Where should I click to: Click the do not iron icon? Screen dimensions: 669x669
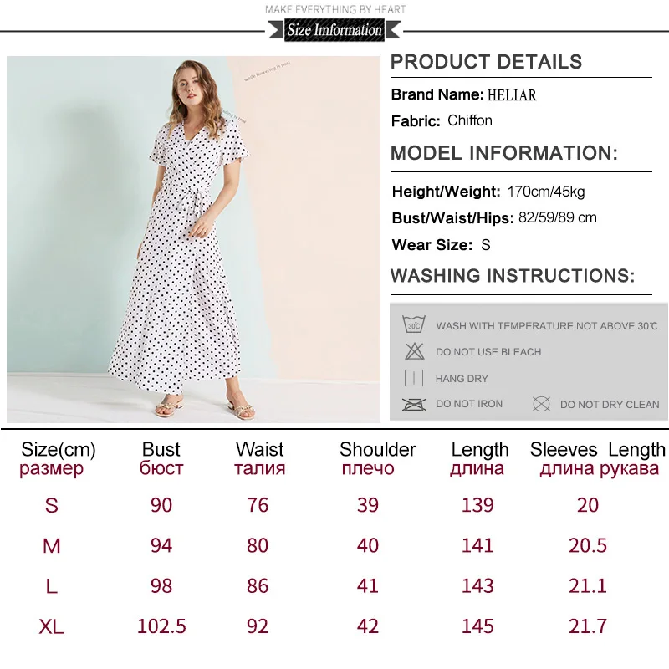[414, 404]
